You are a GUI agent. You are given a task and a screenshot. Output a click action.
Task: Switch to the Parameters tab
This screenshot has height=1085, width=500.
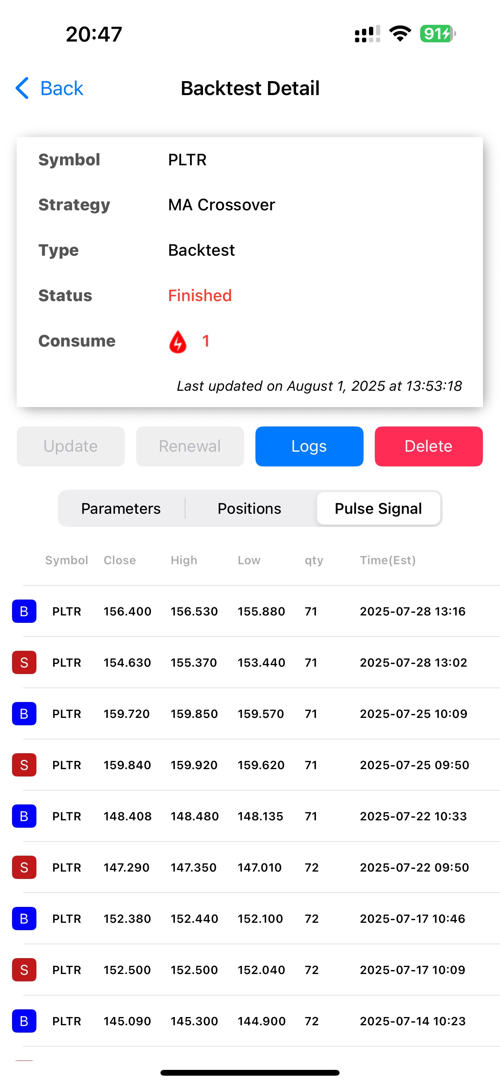point(121,508)
